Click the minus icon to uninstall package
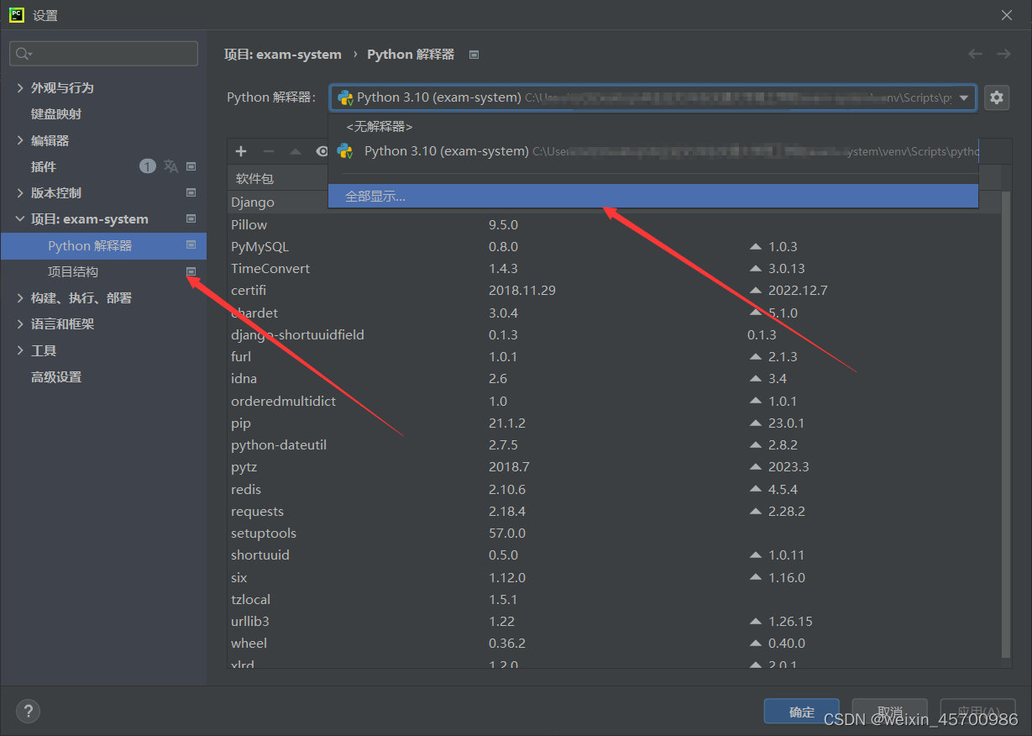The height and width of the screenshot is (736, 1032). point(269,151)
